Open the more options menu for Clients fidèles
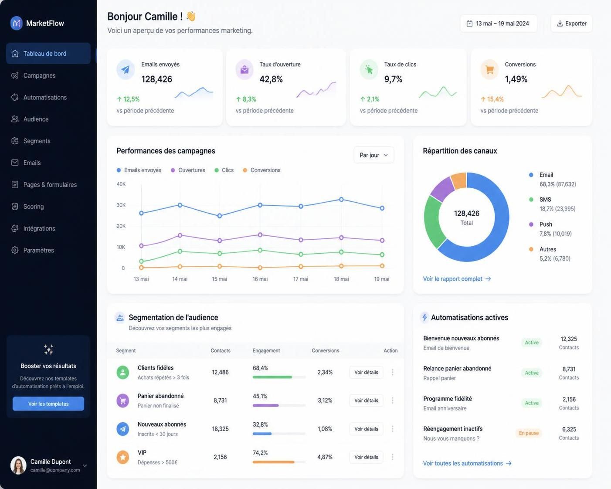 point(393,372)
